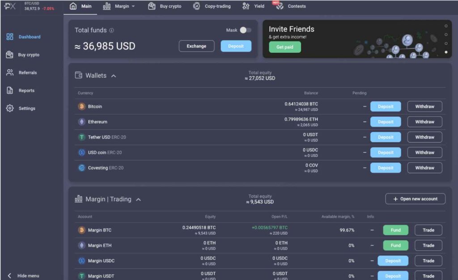The image size is (458, 280).
Task: Click the Margin ETH account icon
Action: (82, 246)
